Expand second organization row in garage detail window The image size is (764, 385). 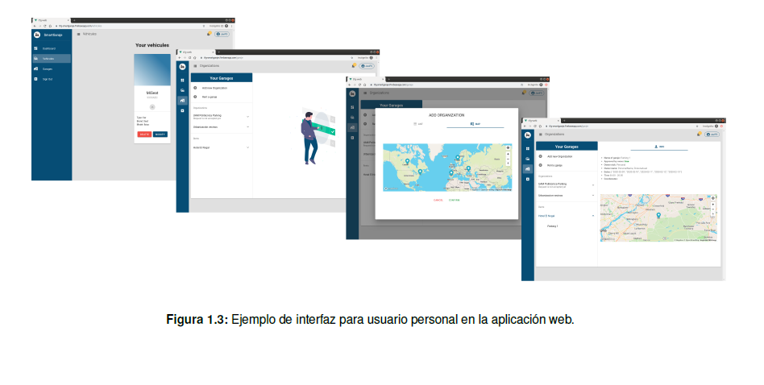tap(567, 195)
